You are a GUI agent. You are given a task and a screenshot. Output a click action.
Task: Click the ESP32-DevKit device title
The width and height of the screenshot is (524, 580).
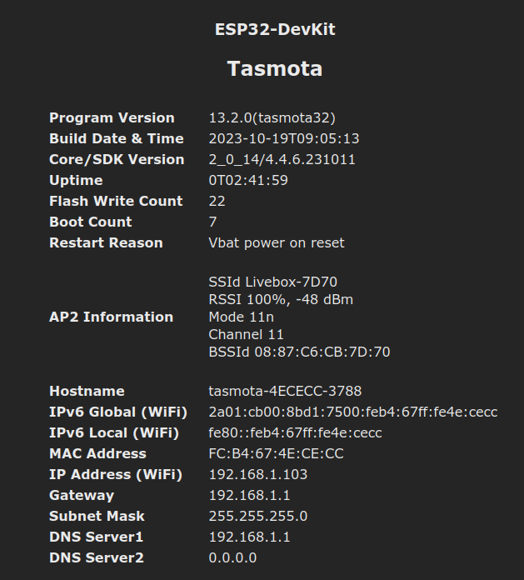275,30
